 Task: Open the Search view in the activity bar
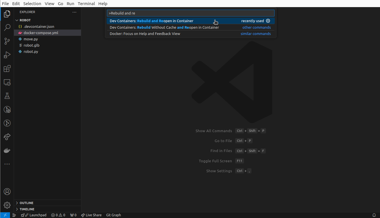[x=7, y=27]
